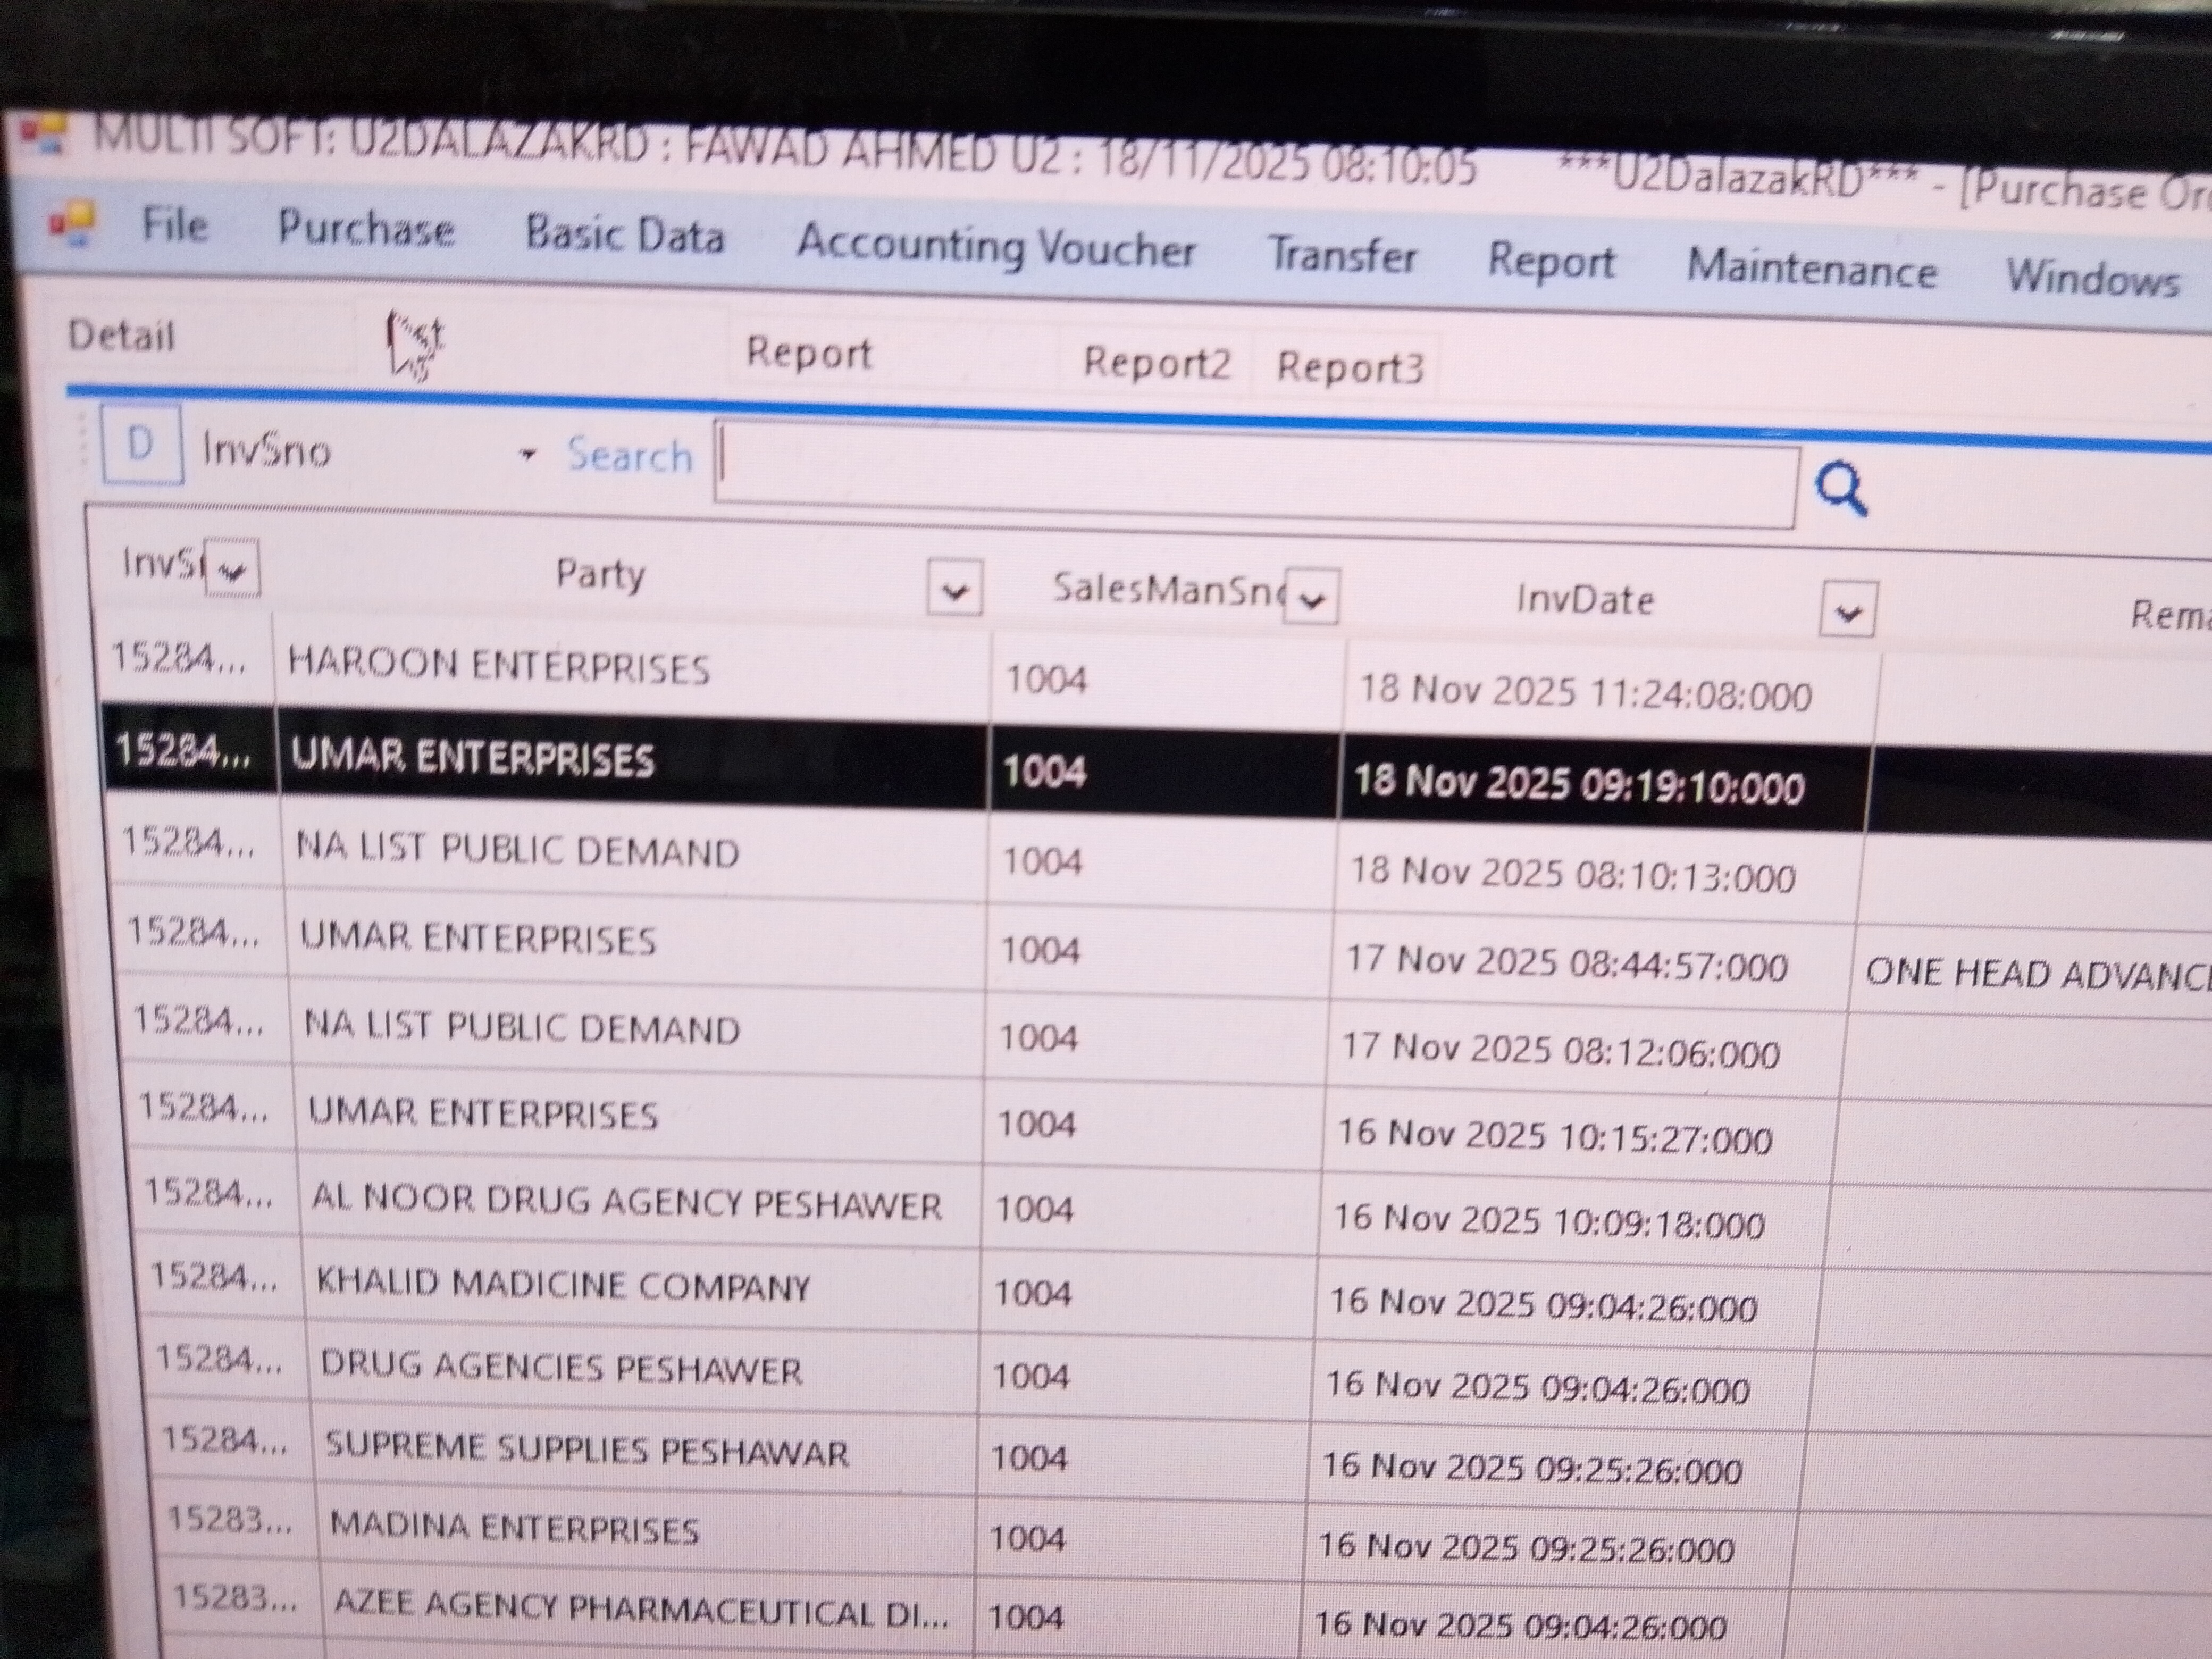The width and height of the screenshot is (2212, 1659).
Task: Click the app icon in menu bar
Action: point(71,223)
